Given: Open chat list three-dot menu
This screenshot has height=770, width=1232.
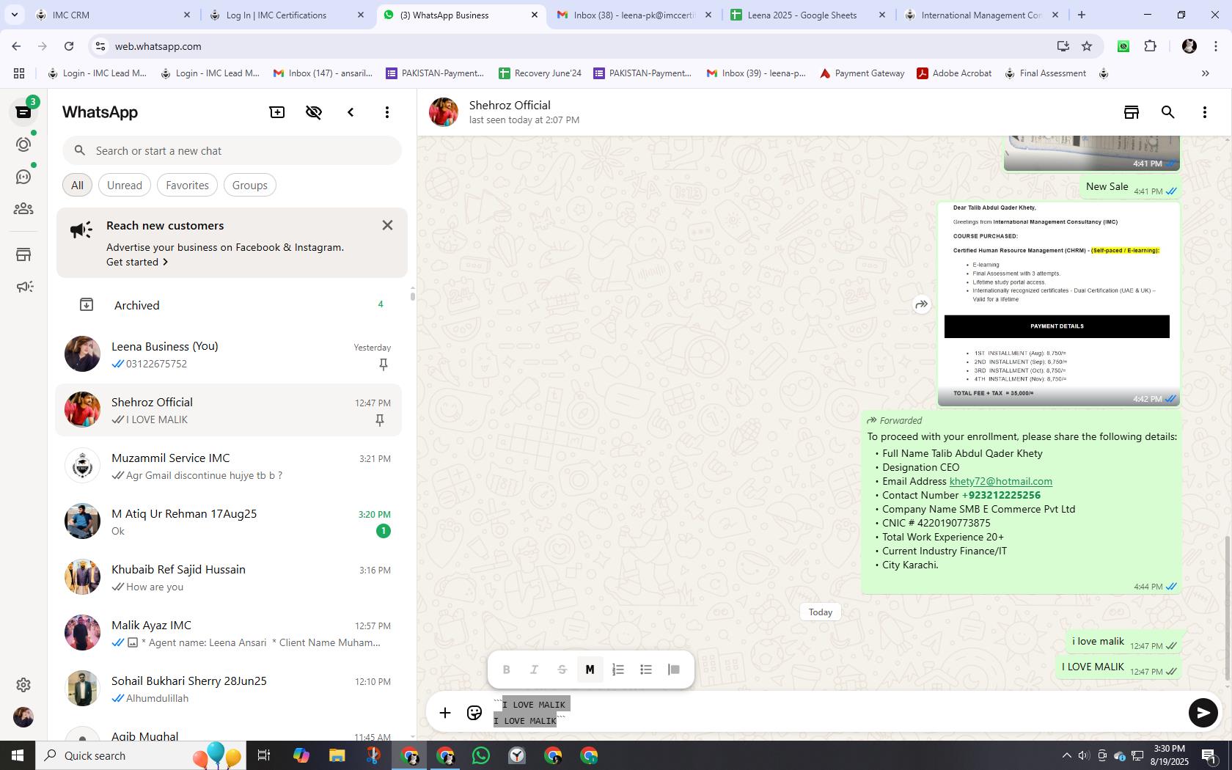Looking at the screenshot, I should 387,112.
